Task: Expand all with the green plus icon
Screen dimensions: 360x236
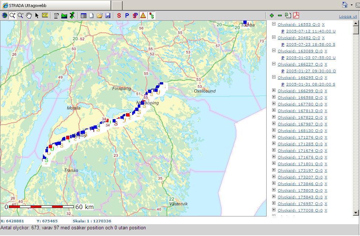Action: (272, 15)
